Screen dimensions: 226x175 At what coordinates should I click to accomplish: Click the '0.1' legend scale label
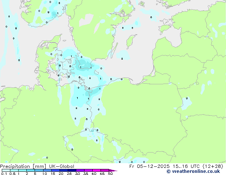4,174
